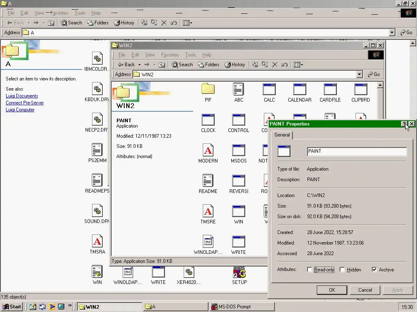The image size is (417, 312).
Task: Click Move To icon in A window toolbar
Action: 145,23
